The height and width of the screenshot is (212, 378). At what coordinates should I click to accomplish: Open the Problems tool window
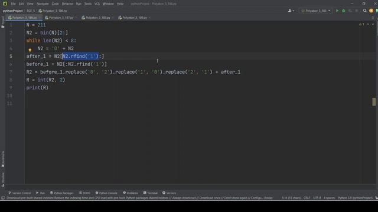pos(131,193)
